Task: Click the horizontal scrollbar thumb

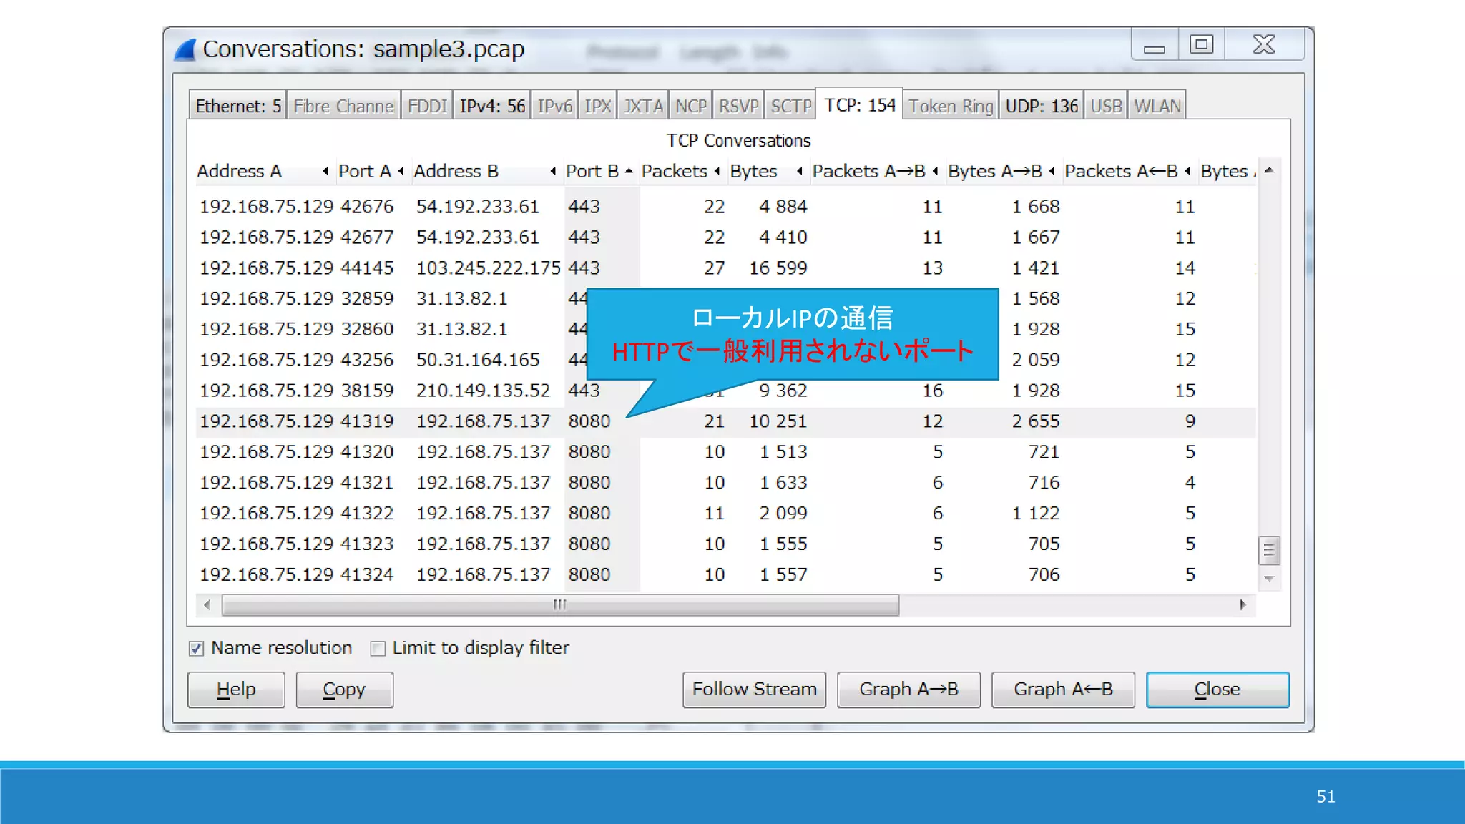Action: pyautogui.click(x=560, y=605)
